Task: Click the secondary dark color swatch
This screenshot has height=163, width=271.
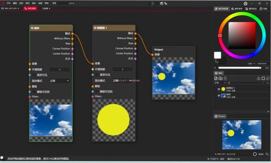Action: [x=223, y=60]
